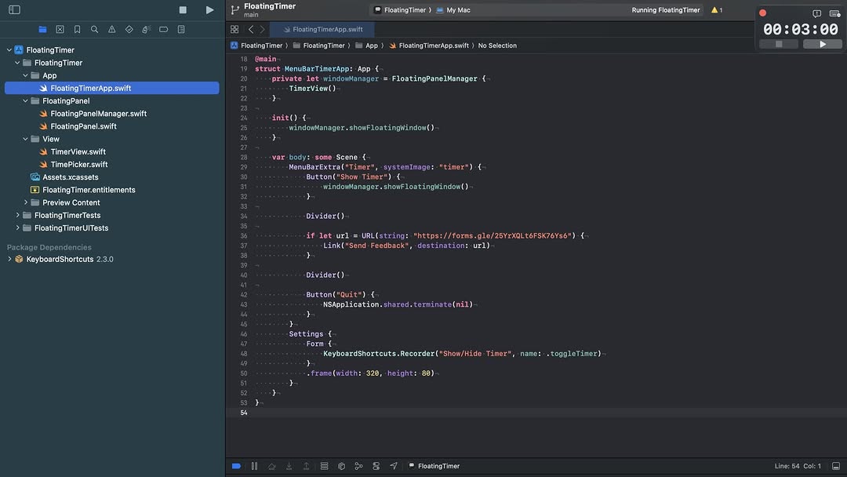This screenshot has width=847, height=477.
Task: Toggle the debug area panel
Action: 836,466
